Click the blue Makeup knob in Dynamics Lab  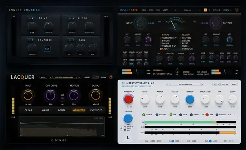point(190,99)
